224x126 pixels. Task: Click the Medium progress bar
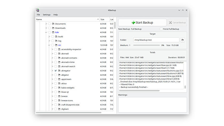coord(146,45)
